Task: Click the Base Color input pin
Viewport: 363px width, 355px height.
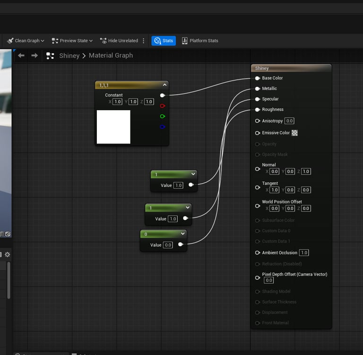Action: coord(258,78)
